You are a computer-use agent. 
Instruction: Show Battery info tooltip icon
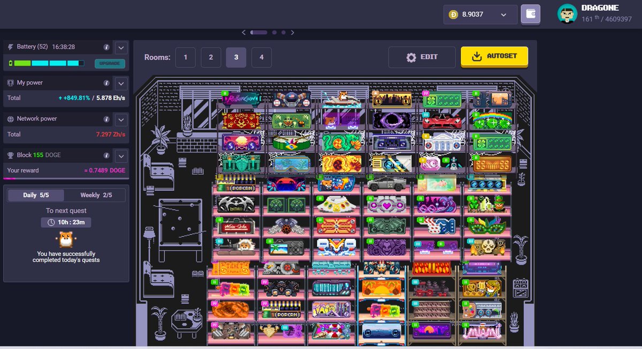pyautogui.click(x=106, y=47)
